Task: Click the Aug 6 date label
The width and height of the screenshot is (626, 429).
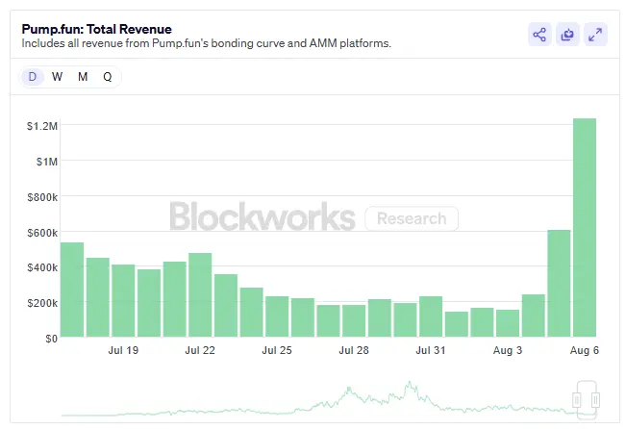Action: click(585, 350)
